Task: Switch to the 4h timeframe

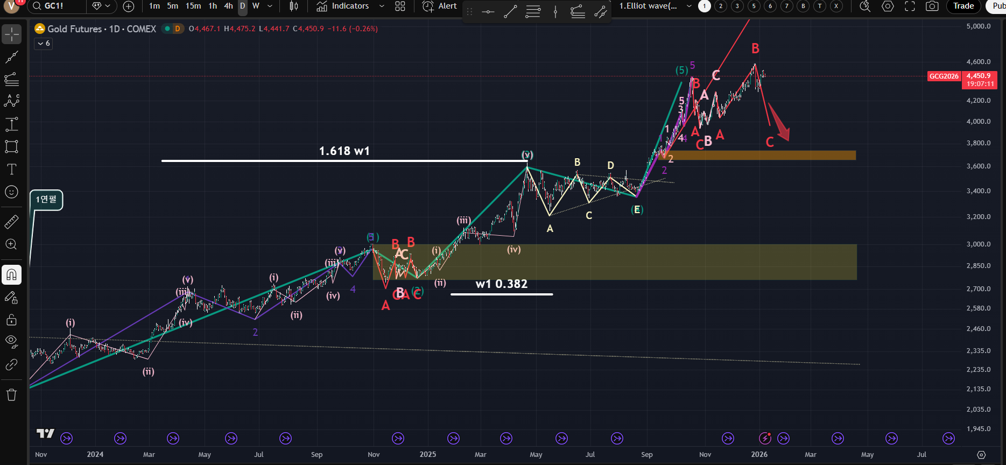Action: [x=228, y=6]
